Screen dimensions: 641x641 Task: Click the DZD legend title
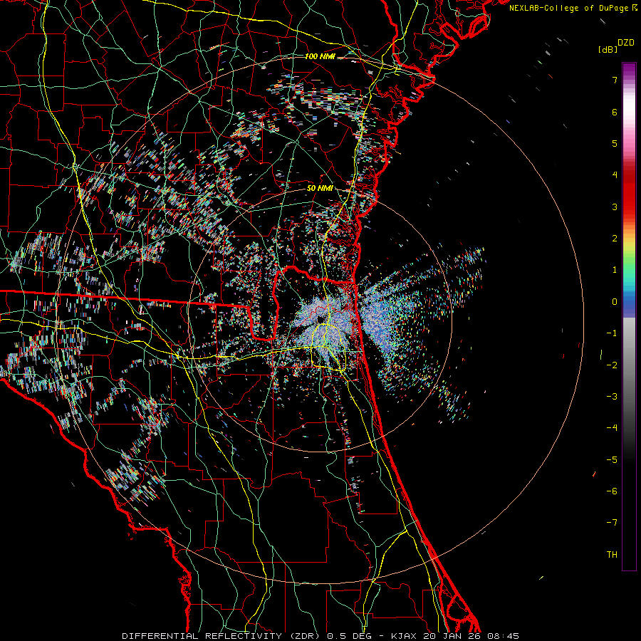(626, 43)
